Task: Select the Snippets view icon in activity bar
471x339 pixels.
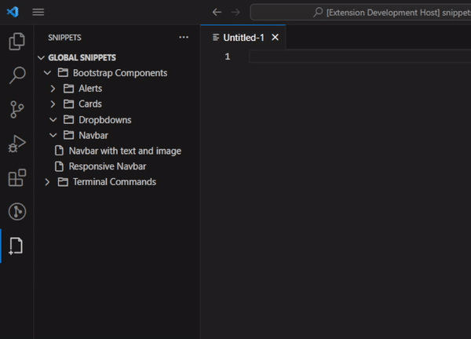Action: click(x=16, y=246)
